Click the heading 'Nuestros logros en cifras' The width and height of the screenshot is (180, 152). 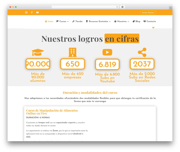90,39
